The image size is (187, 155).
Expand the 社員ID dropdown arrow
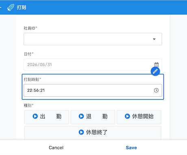click(154, 39)
